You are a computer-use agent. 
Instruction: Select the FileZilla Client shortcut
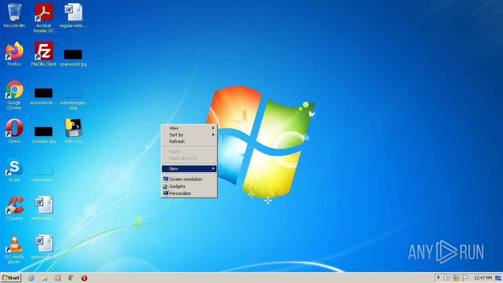tap(44, 54)
